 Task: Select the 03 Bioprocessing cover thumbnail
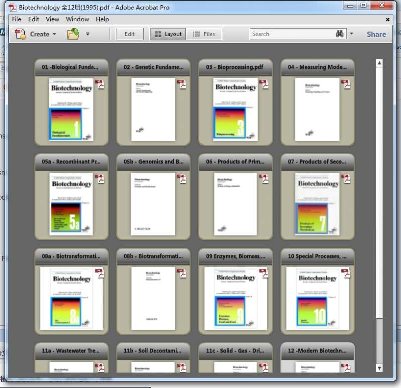(235, 109)
